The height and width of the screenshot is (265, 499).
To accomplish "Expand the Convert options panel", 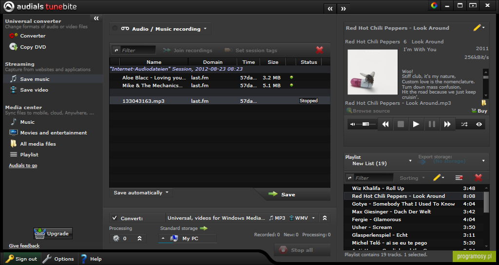I will click(x=325, y=218).
